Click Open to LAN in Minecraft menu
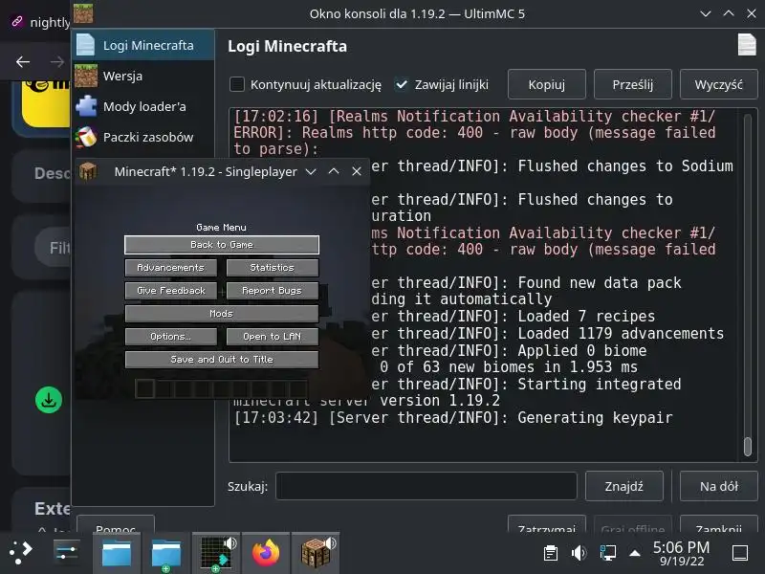This screenshot has width=765, height=574. pyautogui.click(x=273, y=337)
